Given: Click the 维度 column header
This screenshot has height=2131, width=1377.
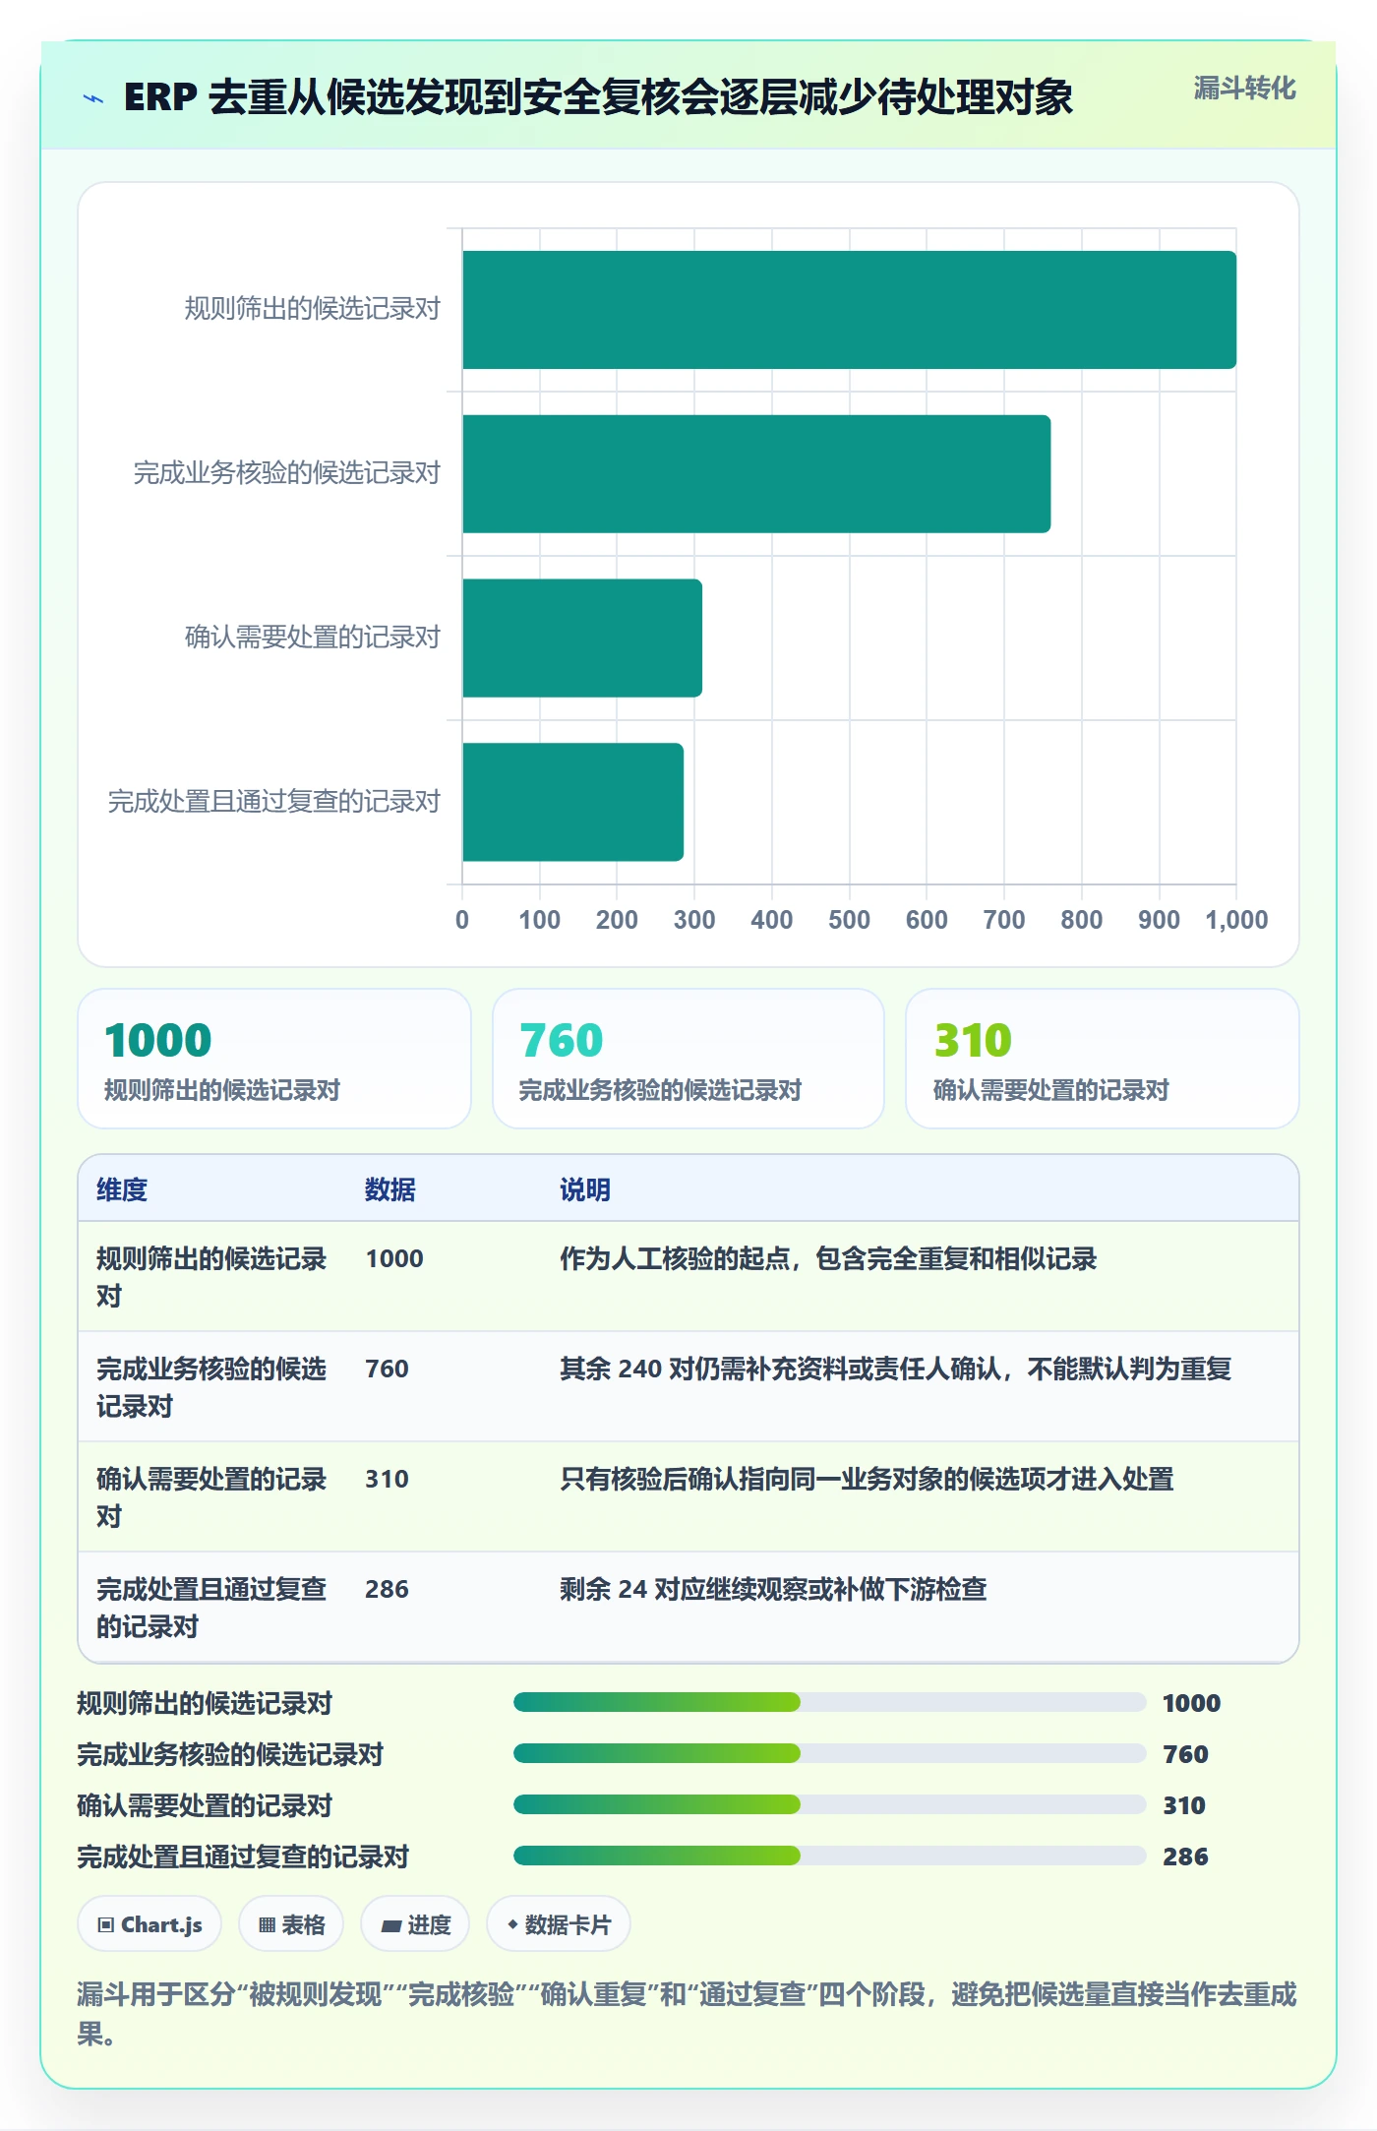Looking at the screenshot, I should tap(122, 1189).
